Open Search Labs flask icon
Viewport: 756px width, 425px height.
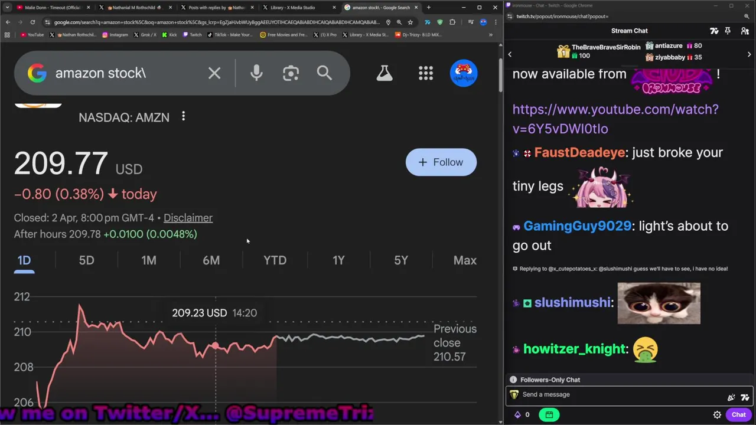[384, 73]
